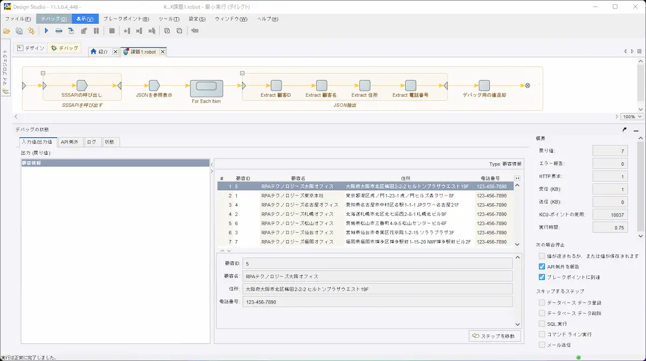Select the 顧客情報 item in output list
The width and height of the screenshot is (646, 361).
[115, 163]
